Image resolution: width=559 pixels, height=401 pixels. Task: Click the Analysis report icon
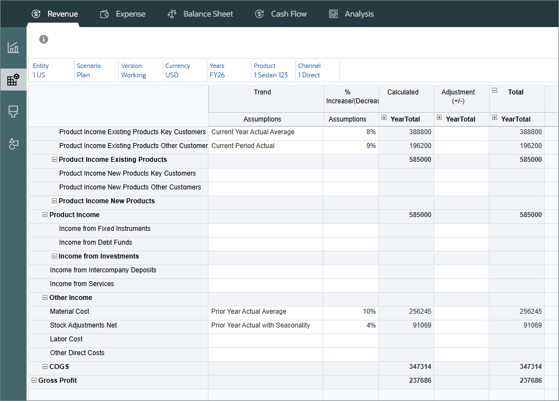click(333, 14)
